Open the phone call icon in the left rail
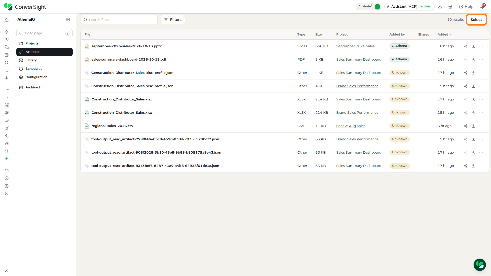 [7, 105]
